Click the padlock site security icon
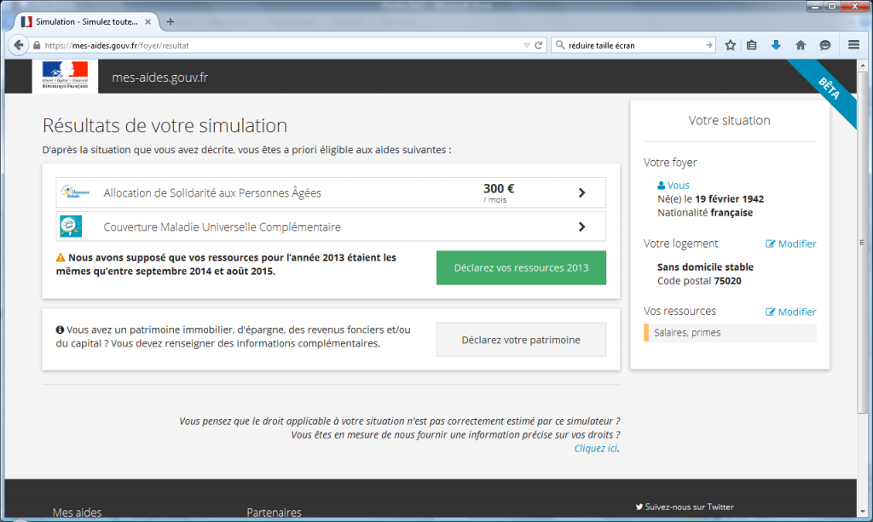This screenshot has height=522, width=873. pos(36,45)
